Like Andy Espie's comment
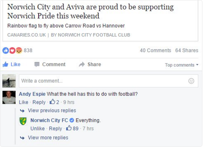 point(24,102)
